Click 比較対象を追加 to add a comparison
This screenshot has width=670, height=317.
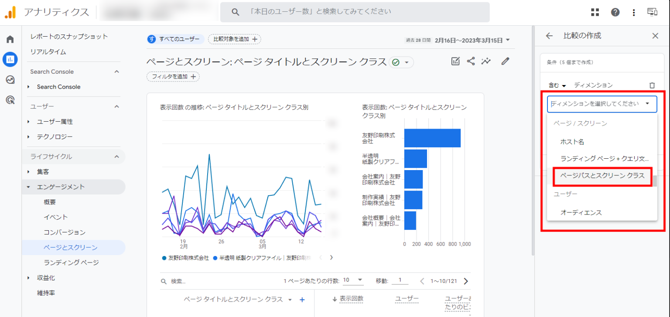pos(234,39)
